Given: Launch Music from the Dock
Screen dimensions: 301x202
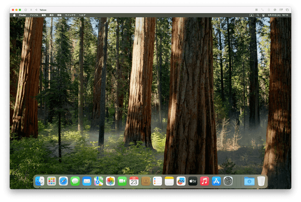Looking at the screenshot, I should pos(205,181).
